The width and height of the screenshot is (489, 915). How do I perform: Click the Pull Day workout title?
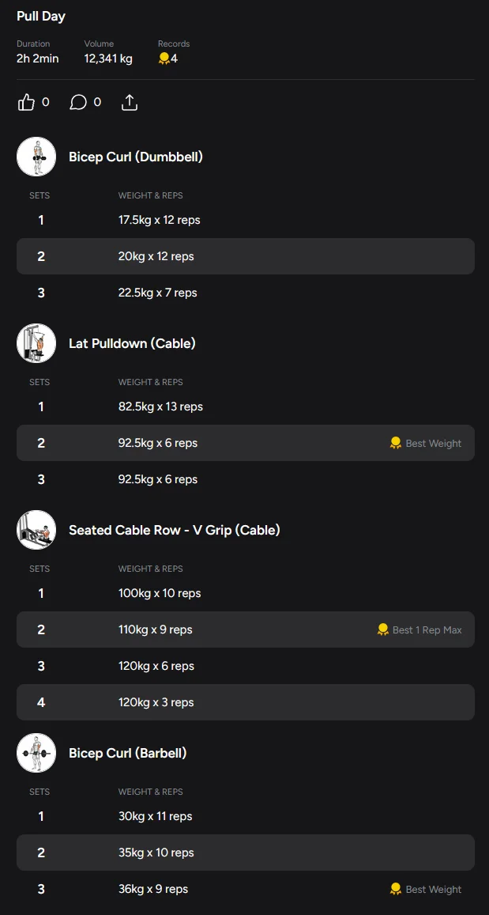[x=41, y=17]
